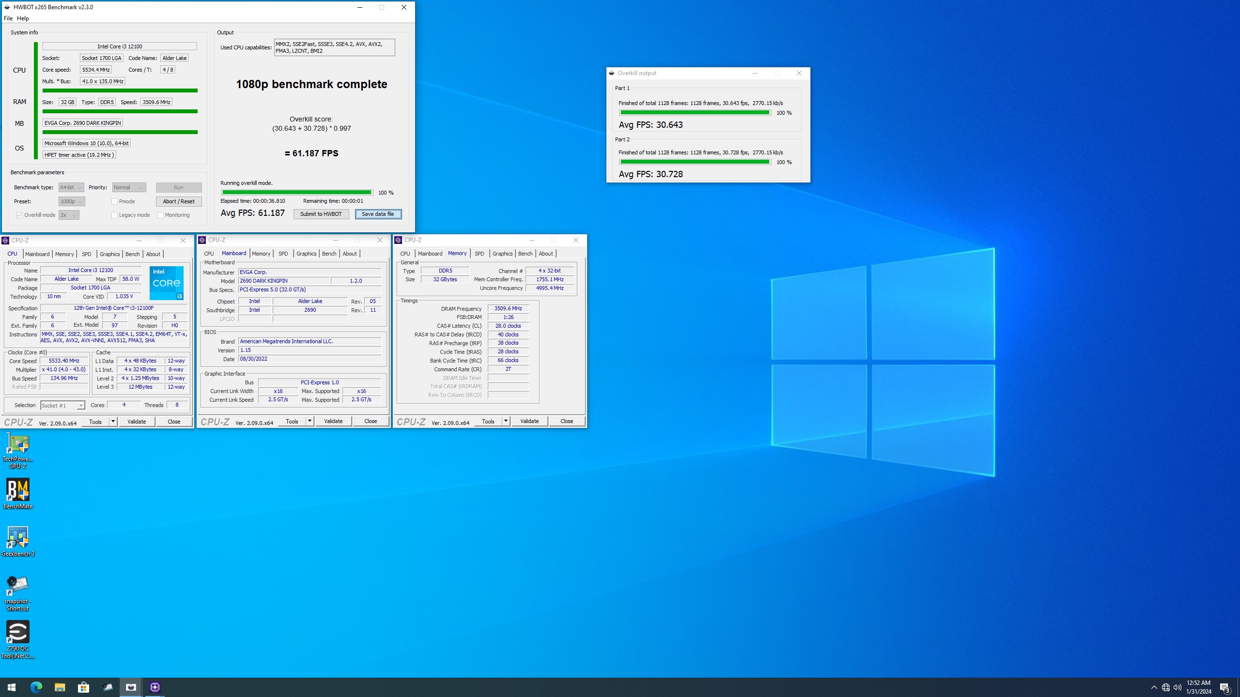The height and width of the screenshot is (697, 1240).
Task: Click the Specification 12th Gen Intel i3-12100F field
Action: tap(114, 308)
